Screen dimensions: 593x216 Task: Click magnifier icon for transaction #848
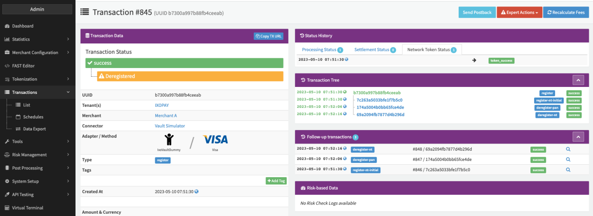point(568,149)
